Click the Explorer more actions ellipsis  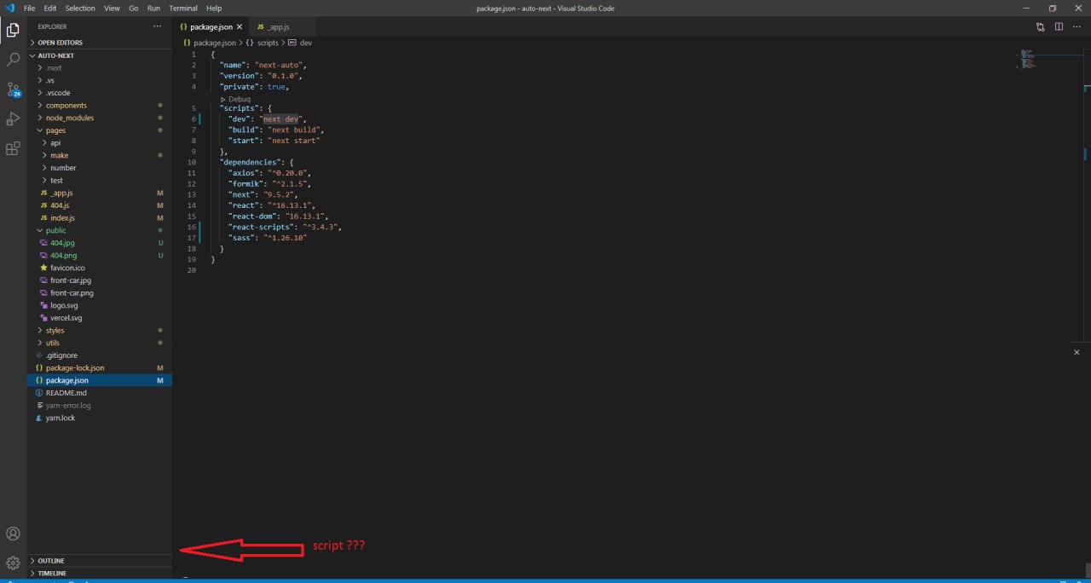pos(157,26)
